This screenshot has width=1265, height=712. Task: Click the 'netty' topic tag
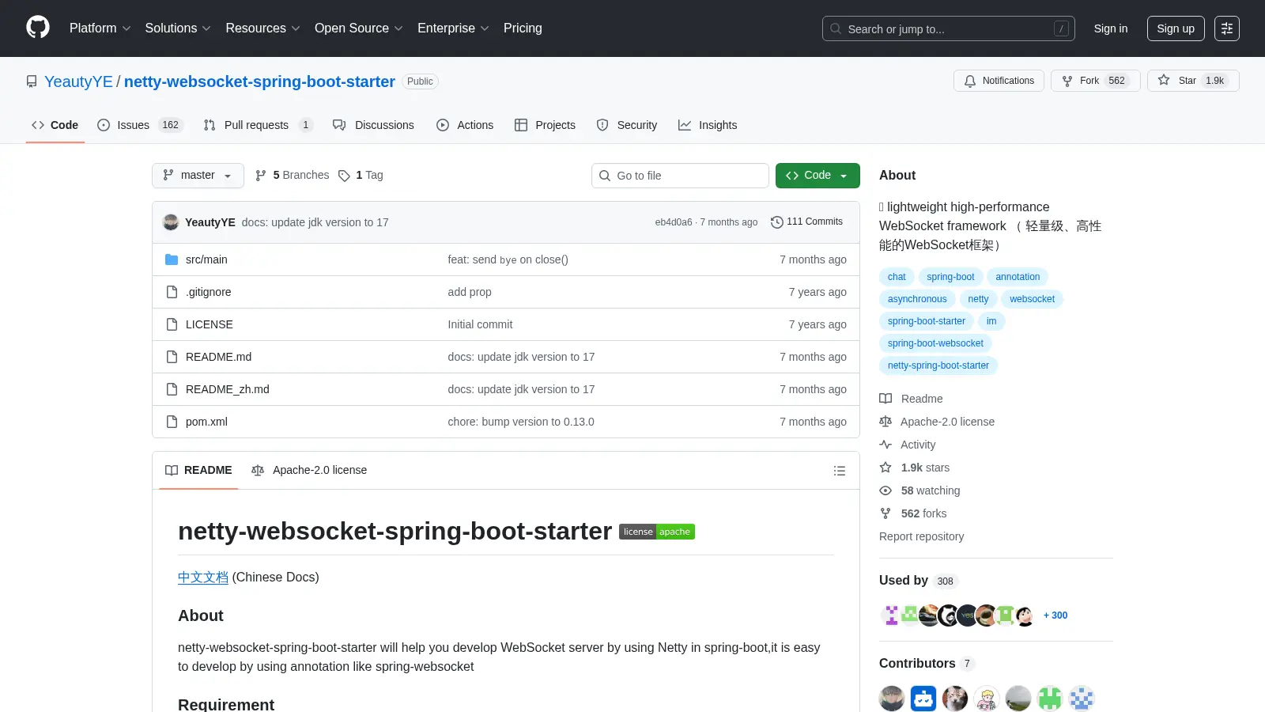tap(978, 299)
